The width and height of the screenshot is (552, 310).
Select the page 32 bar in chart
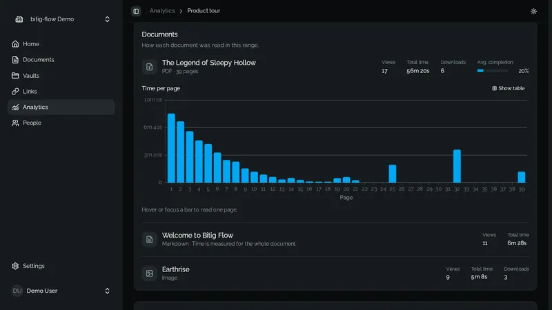(x=457, y=166)
